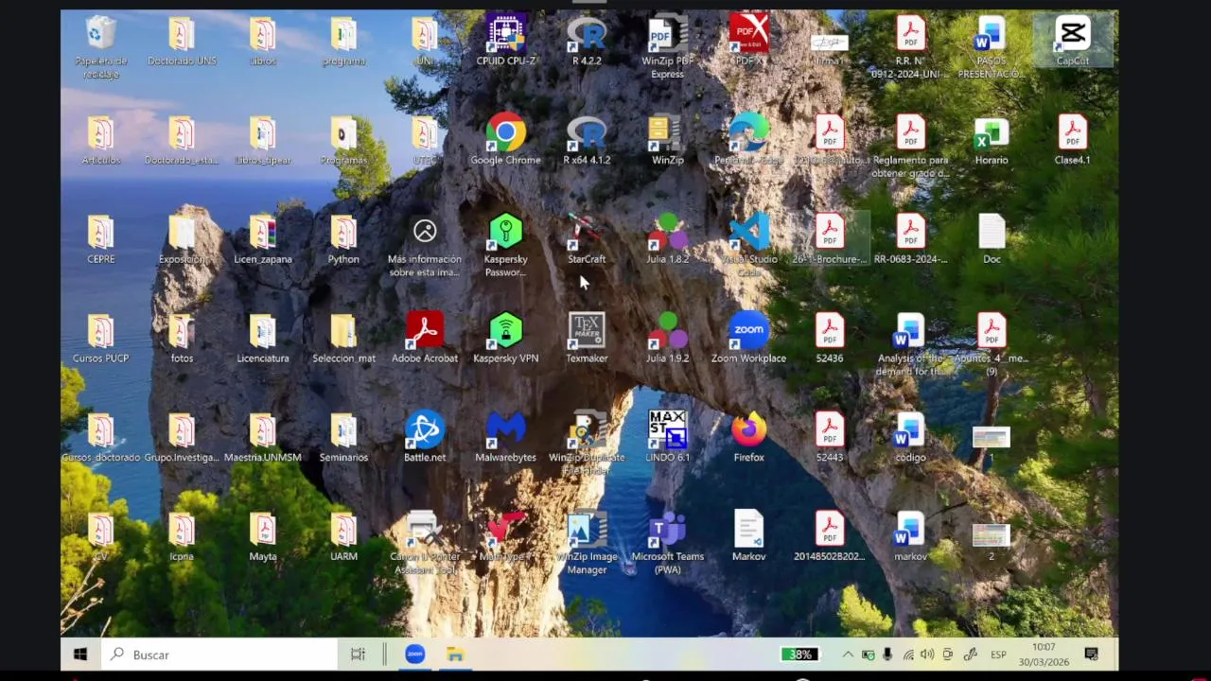Open the network Wi-Fi tray icon
Image resolution: width=1211 pixels, height=681 pixels.
click(908, 655)
